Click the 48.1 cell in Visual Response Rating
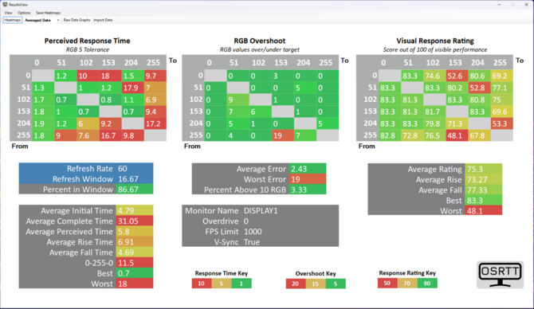 pyautogui.click(x=457, y=135)
